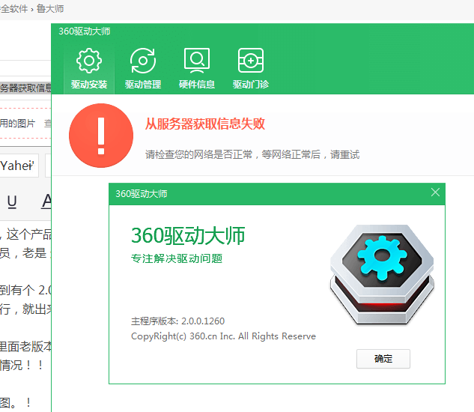Click the CopyRight(c) 360.cn Inc. text
This screenshot has height=412, width=474.
tap(223, 336)
